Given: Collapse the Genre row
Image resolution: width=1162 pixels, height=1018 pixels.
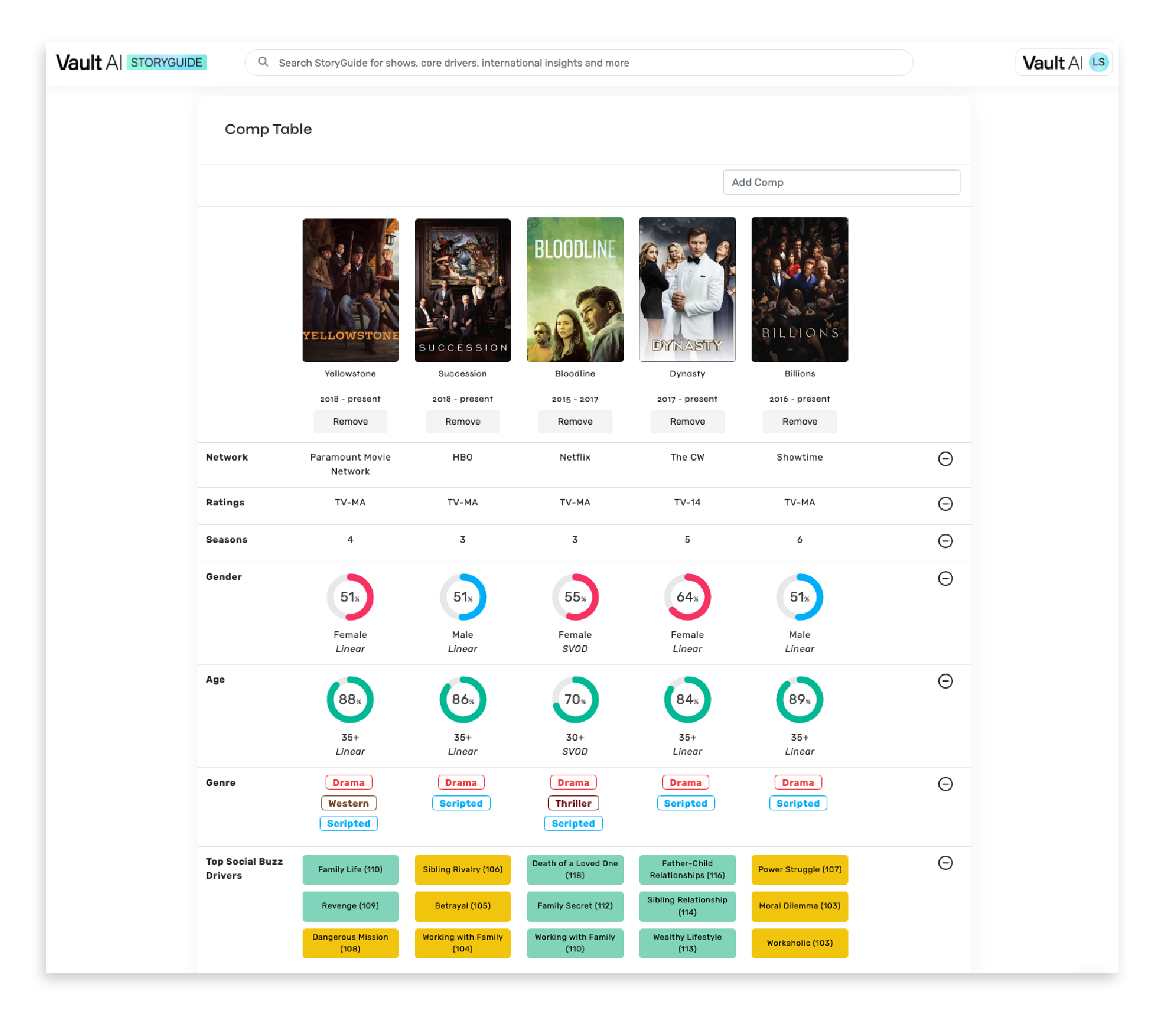Looking at the screenshot, I should point(945,784).
